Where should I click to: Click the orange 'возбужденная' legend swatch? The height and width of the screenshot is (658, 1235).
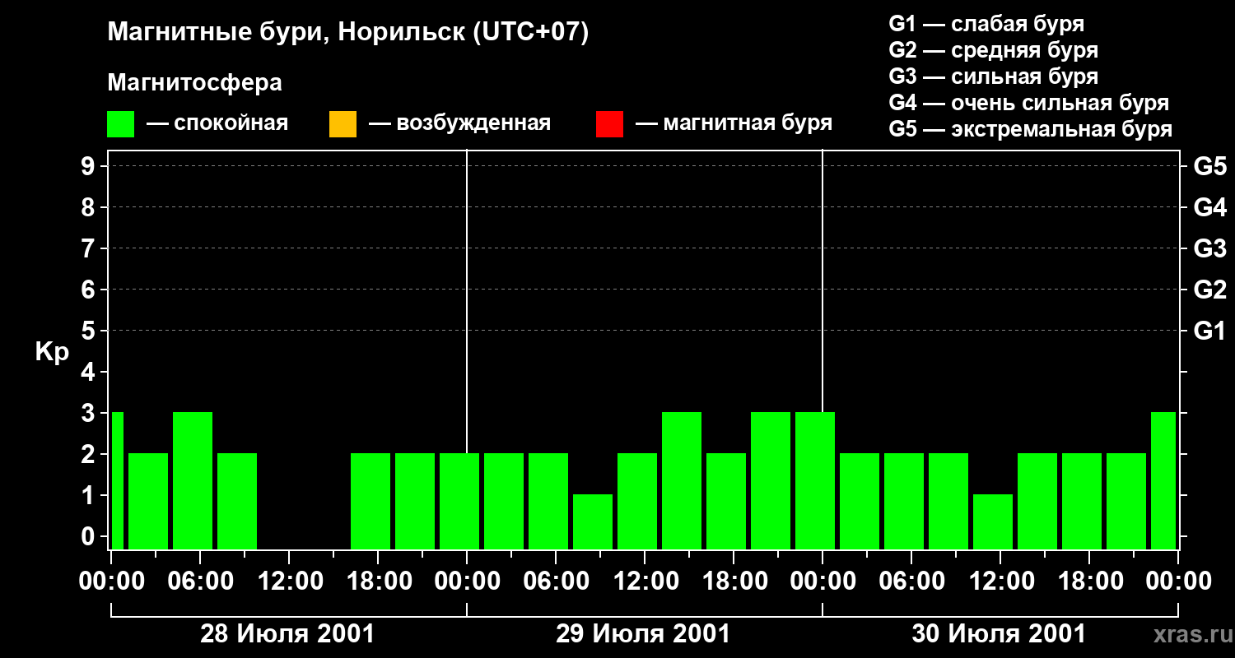click(343, 124)
